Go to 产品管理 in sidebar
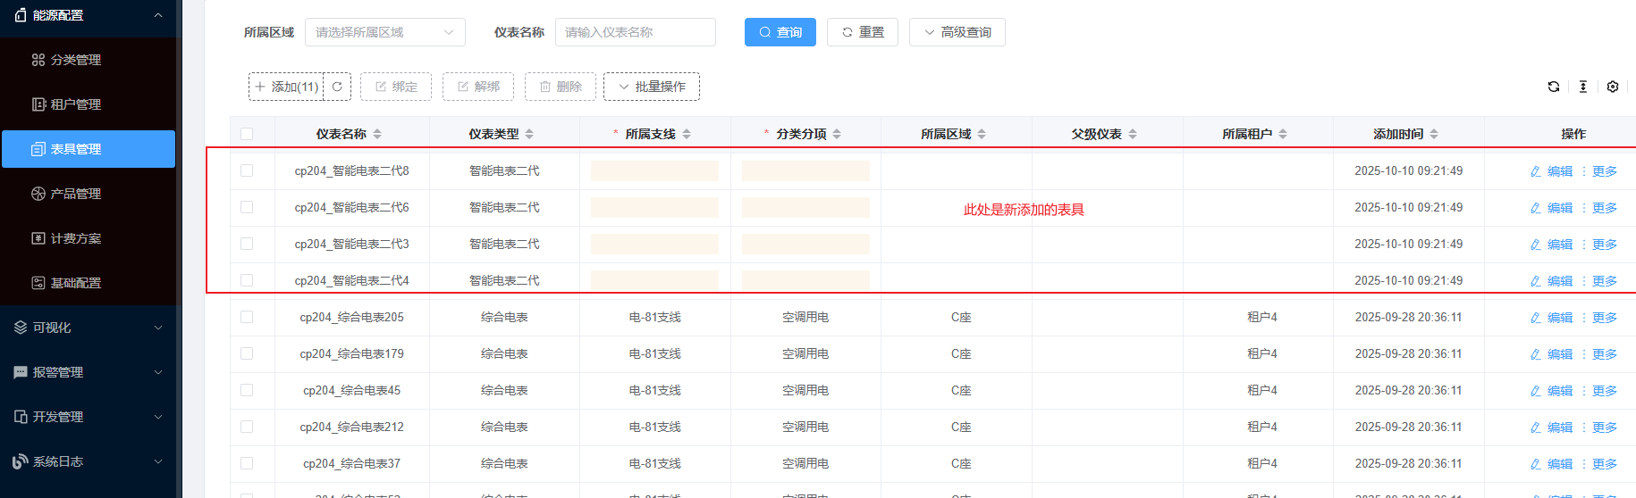This screenshot has height=498, width=1636. pyautogui.click(x=88, y=194)
